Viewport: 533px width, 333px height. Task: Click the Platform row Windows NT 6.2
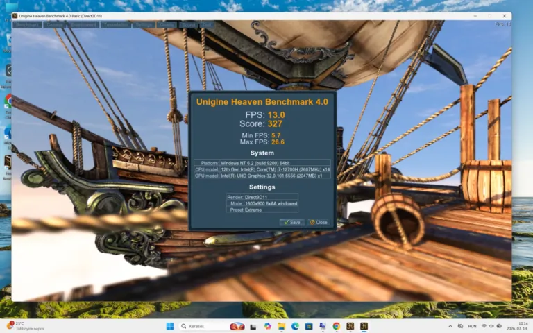262,163
